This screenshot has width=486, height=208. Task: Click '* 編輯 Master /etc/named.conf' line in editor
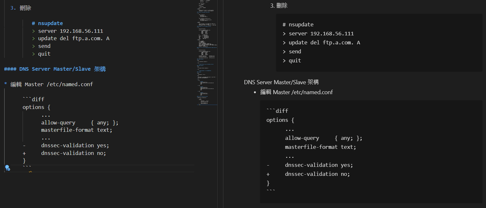(x=48, y=84)
